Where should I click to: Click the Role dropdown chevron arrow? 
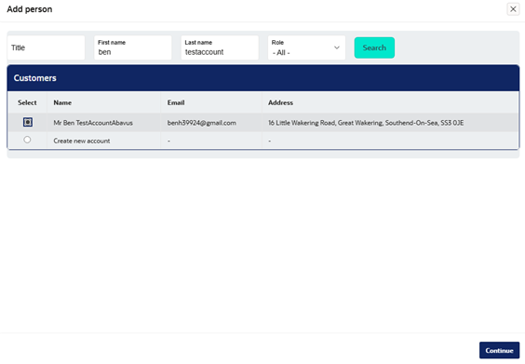point(337,47)
